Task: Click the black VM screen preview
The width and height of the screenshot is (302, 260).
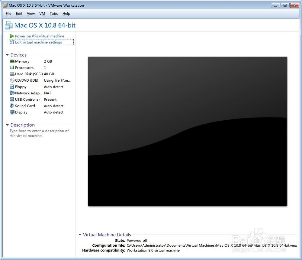Action: 187,131
